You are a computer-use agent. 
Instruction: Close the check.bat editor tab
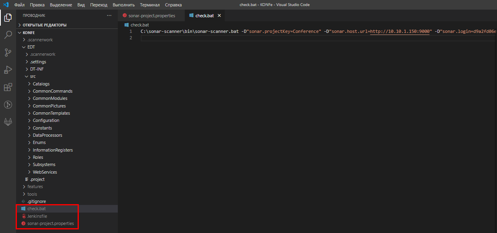219,16
